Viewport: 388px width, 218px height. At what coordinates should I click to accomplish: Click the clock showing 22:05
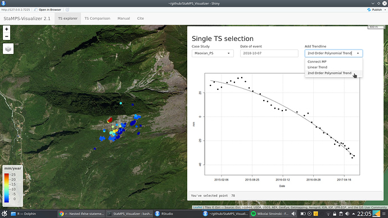click(364, 214)
